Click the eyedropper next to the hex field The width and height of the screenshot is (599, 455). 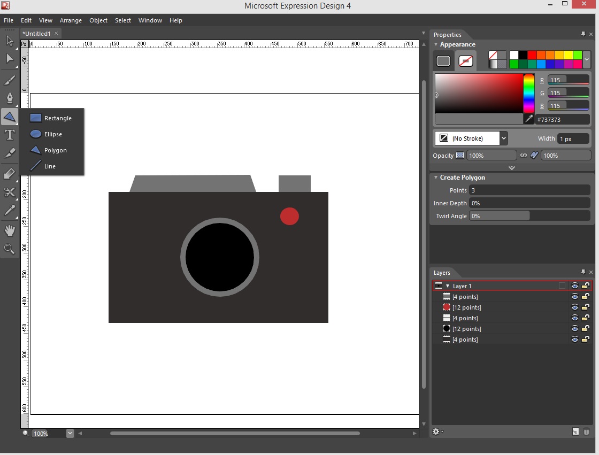point(529,119)
